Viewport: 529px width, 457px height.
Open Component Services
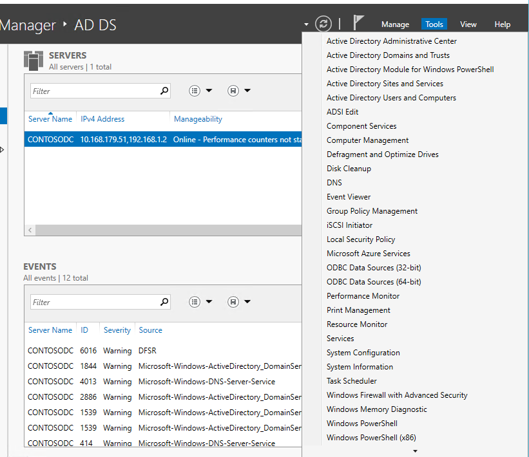click(x=361, y=126)
